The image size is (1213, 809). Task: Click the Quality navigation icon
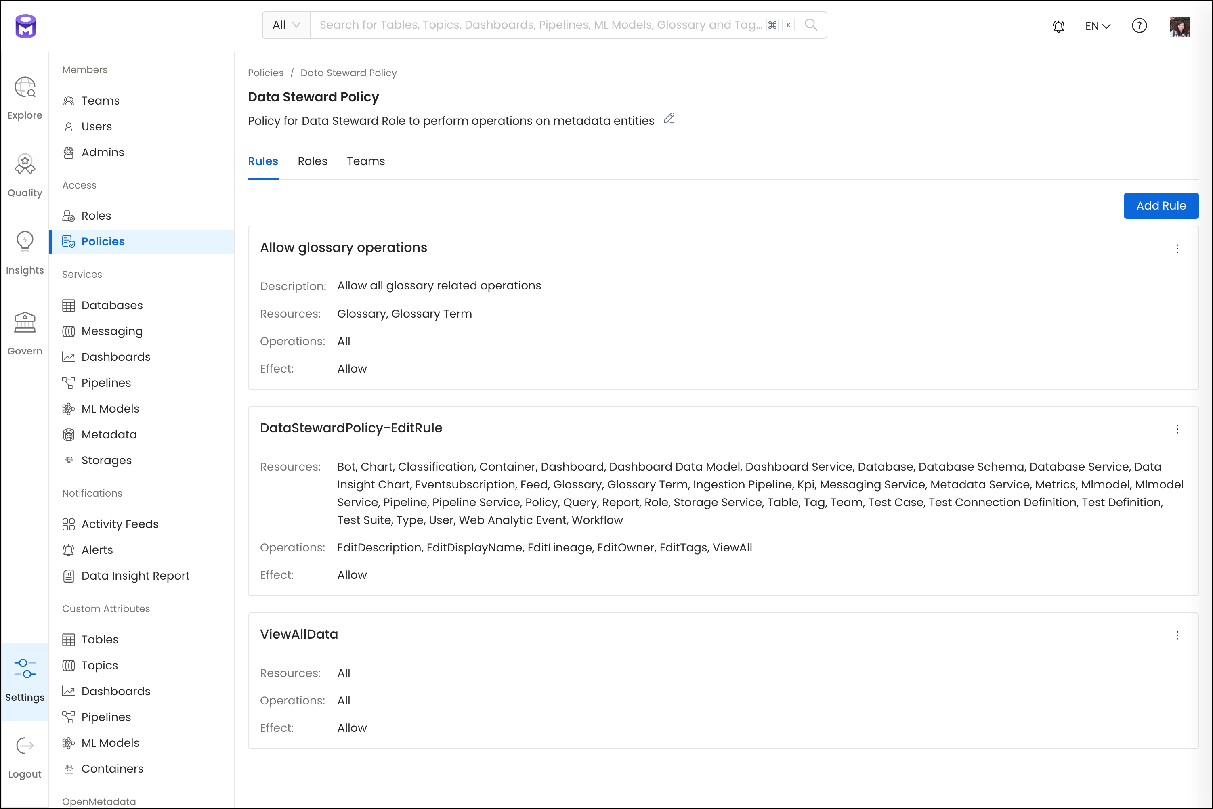tap(25, 165)
